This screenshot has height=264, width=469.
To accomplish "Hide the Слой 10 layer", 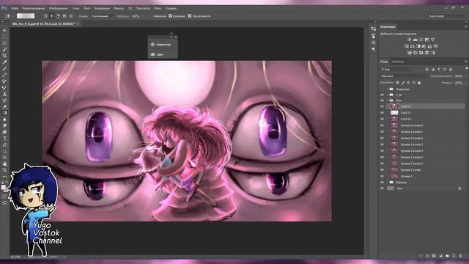I will [382, 119].
